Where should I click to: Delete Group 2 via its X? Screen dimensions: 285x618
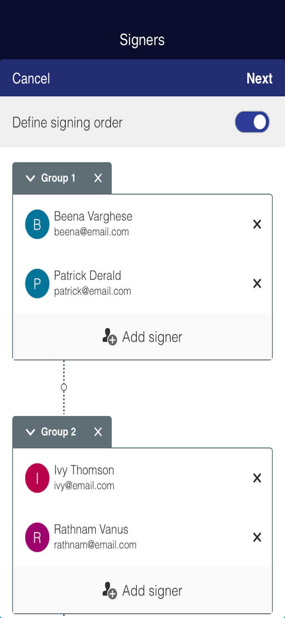click(98, 432)
